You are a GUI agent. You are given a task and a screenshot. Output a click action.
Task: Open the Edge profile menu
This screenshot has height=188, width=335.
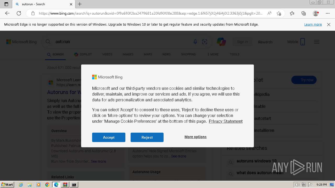coord(316,13)
